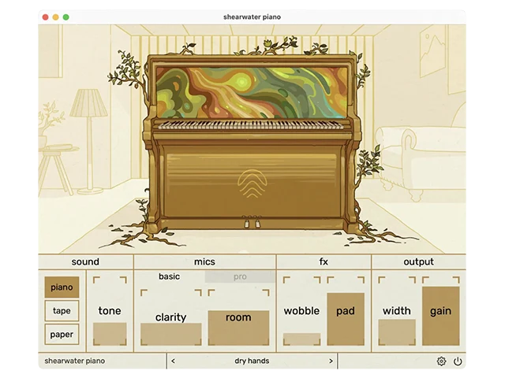Adjust the wobble fx slider
Screen dimensions: 505x378
[x=301, y=311]
